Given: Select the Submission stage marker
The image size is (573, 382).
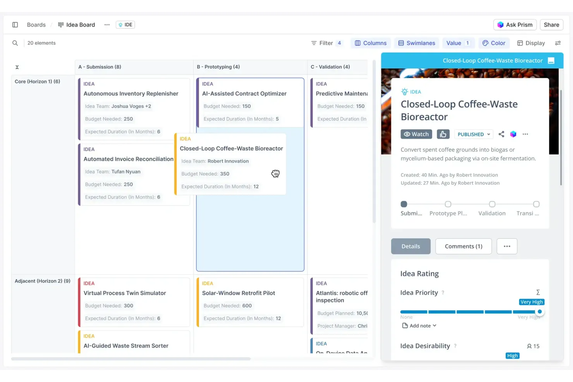Looking at the screenshot, I should click(404, 204).
